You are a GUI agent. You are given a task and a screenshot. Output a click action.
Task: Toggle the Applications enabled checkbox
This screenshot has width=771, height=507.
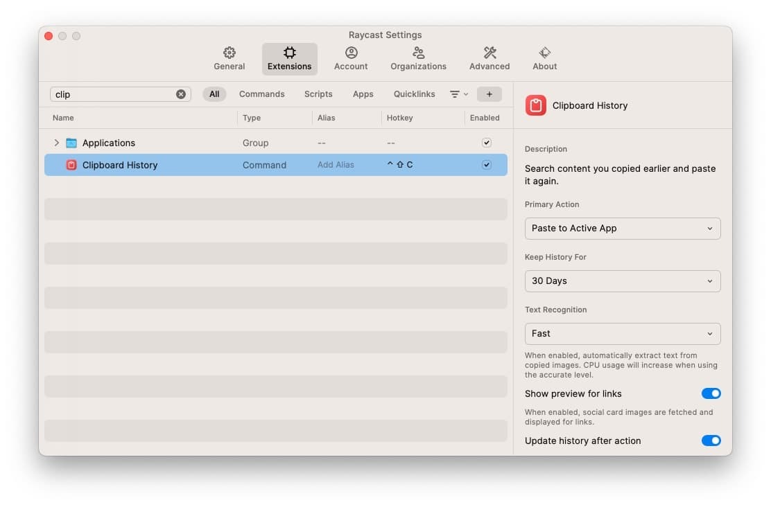[486, 143]
